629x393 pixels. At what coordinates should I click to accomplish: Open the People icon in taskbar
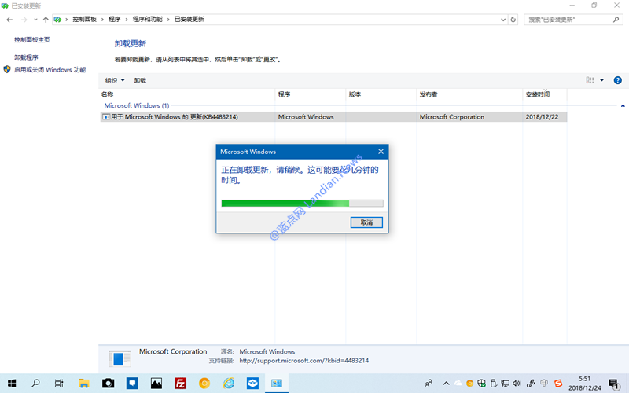tap(429, 384)
